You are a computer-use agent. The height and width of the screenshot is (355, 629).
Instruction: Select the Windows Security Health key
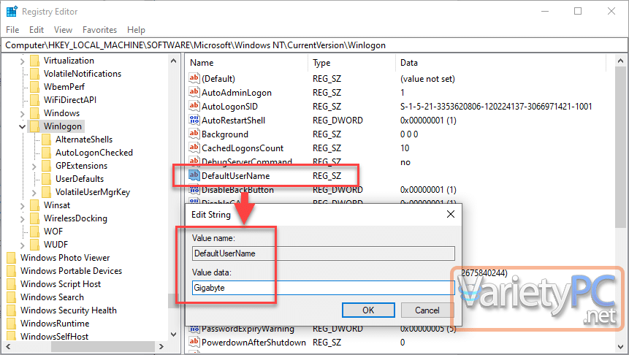[x=69, y=310]
